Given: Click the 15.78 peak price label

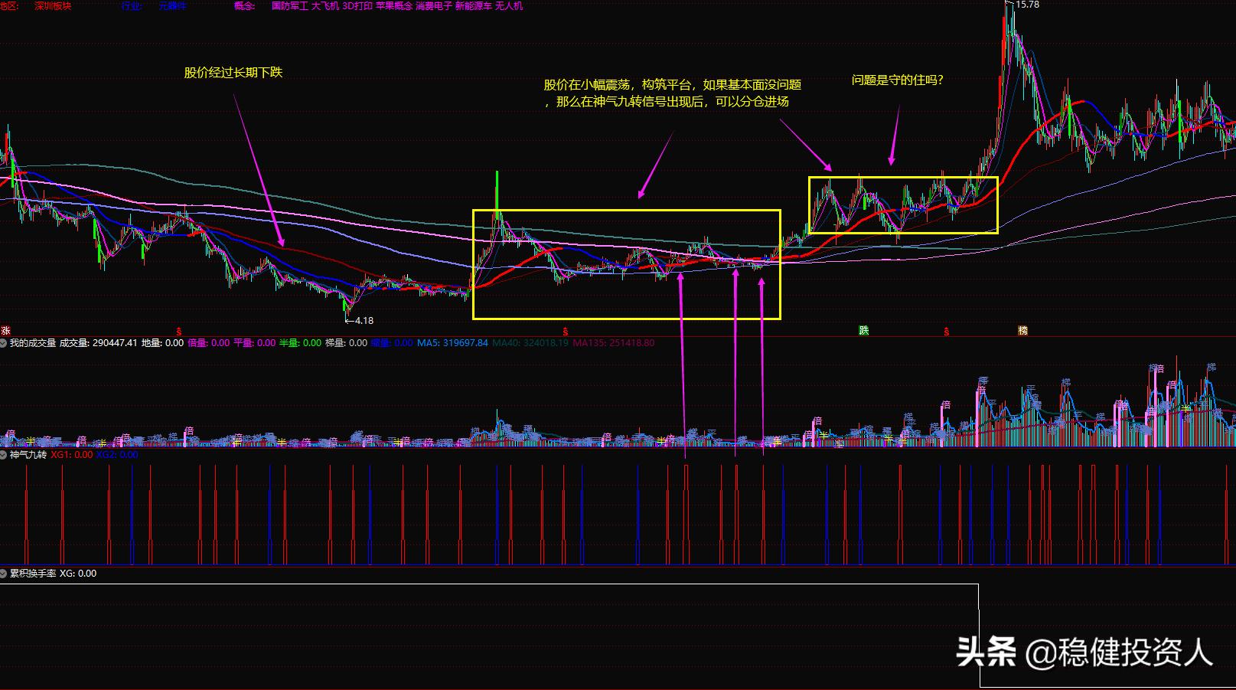Looking at the screenshot, I should [1027, 5].
